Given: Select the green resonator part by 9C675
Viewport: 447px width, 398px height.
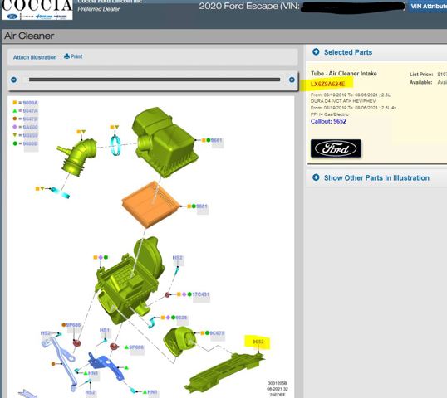Looking at the screenshot, I should pos(179,342).
